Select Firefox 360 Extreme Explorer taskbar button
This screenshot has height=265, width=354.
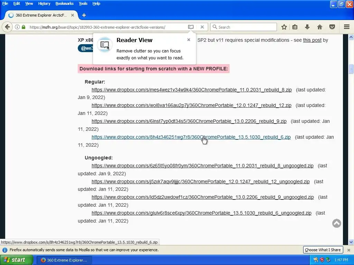(x=64, y=260)
